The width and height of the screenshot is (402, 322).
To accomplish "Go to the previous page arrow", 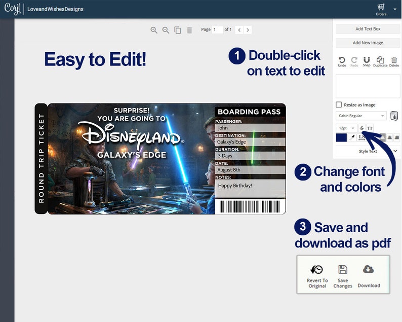I will pos(239,30).
